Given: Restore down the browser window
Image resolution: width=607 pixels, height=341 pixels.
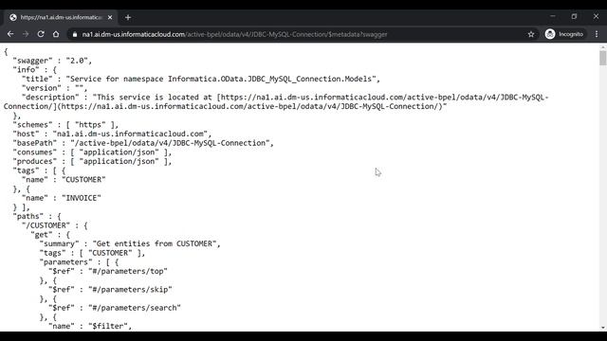Looking at the screenshot, I should pos(574,16).
